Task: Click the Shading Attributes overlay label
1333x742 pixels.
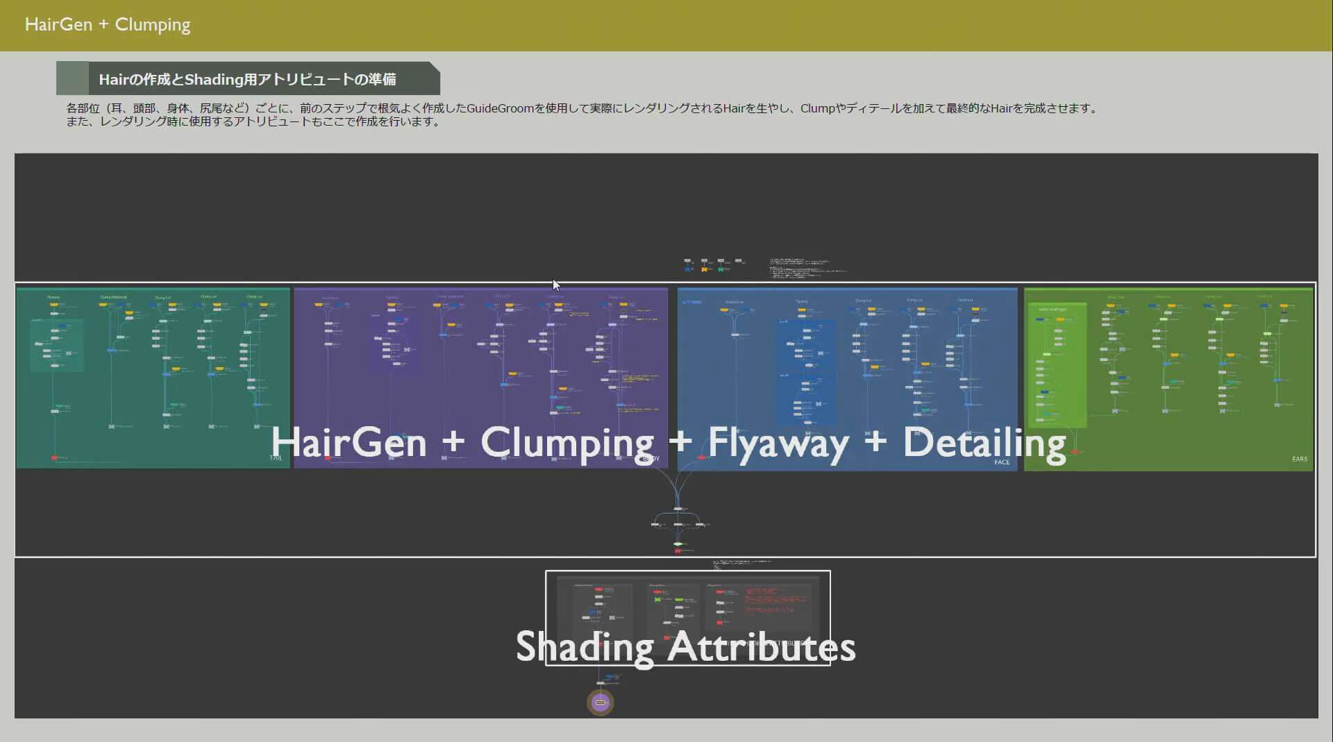Action: (685, 647)
